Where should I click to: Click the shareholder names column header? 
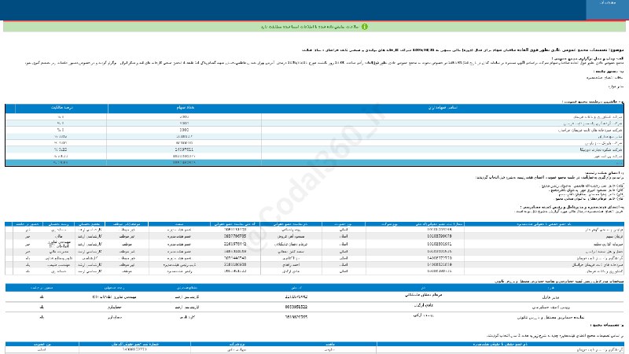tap(443, 108)
